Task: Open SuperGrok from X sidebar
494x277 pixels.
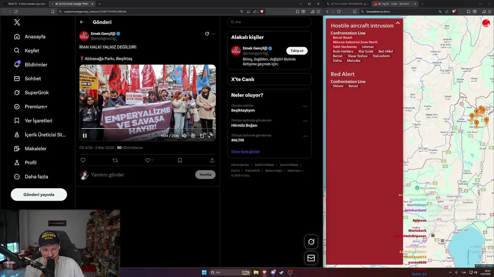Action: coord(32,92)
